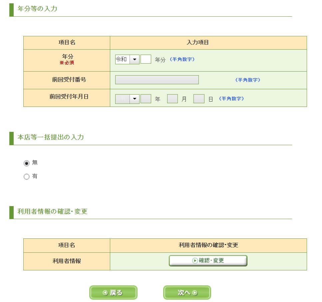Viewport: 322px width, 302px height.
Task: Click the month field before 月
Action: pos(172,99)
